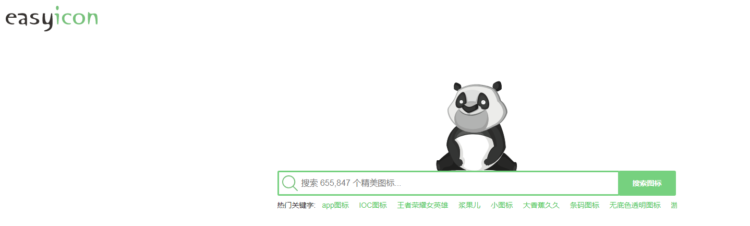Screen dimensions: 750x226
Task: Click the panda's left ear
Action: (x=457, y=86)
